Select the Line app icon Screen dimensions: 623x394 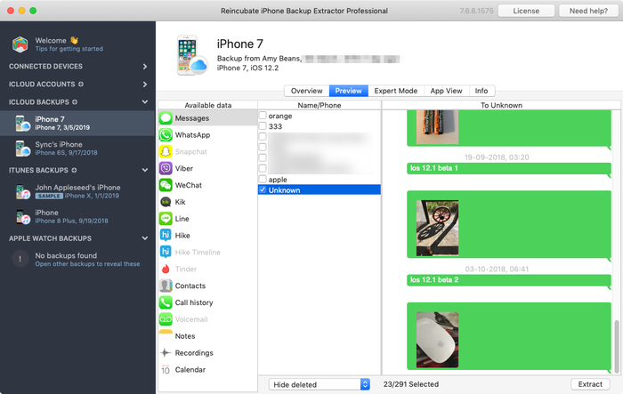coord(166,219)
